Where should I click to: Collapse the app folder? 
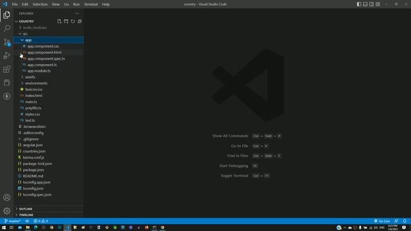pos(49,40)
